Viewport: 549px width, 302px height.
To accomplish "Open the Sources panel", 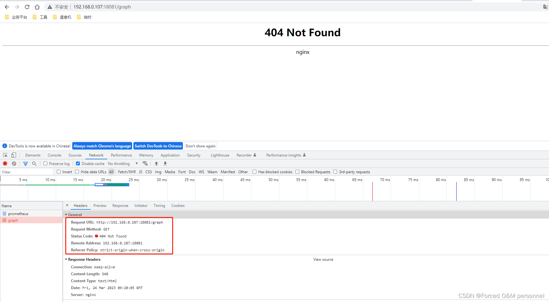I will click(x=75, y=155).
